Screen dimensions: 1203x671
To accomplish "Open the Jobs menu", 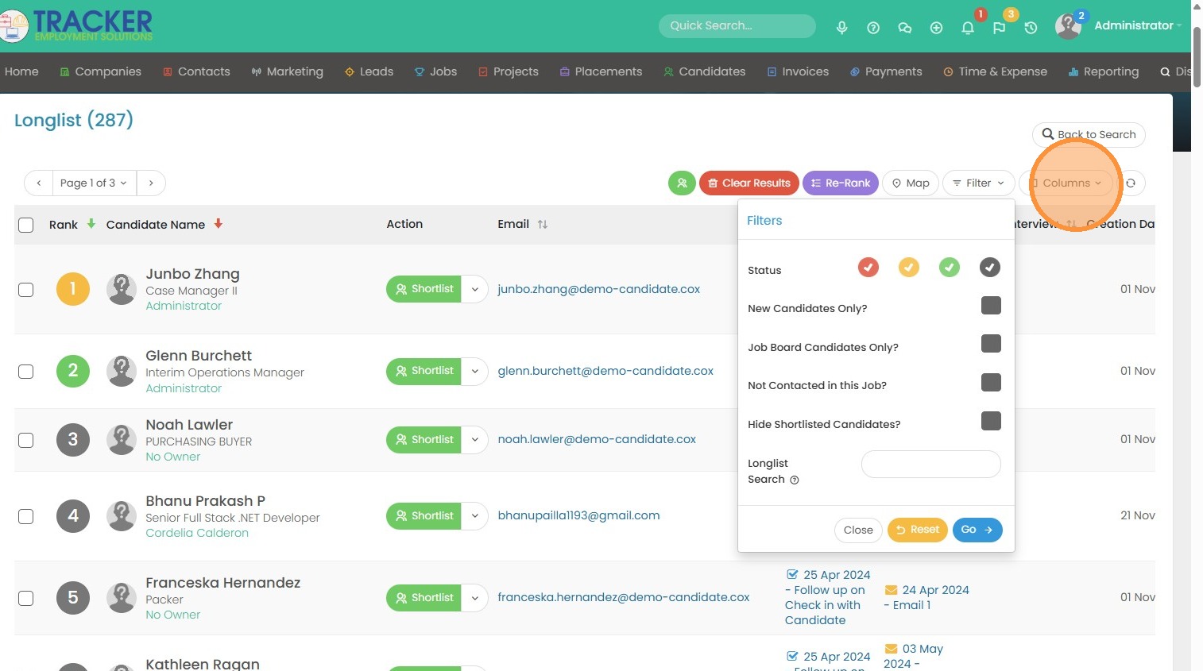I will 435,71.
